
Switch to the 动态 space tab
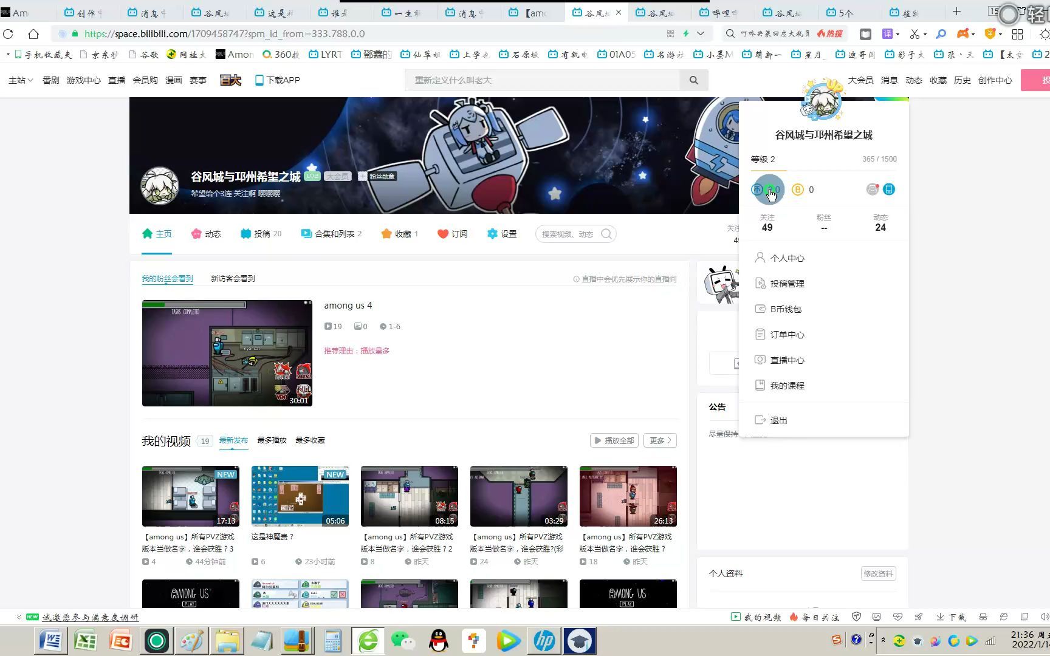(206, 234)
